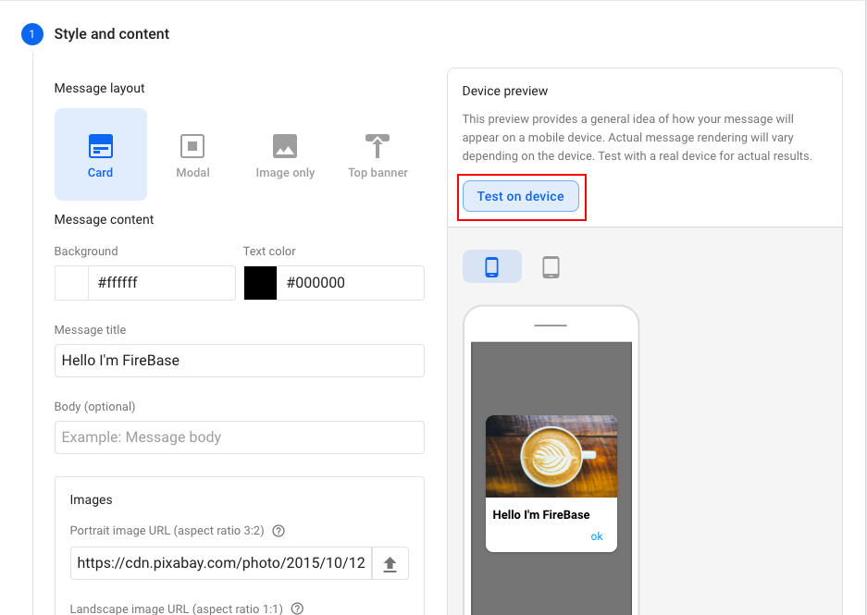
Task: Click the coffee image in preview card
Action: tap(551, 457)
